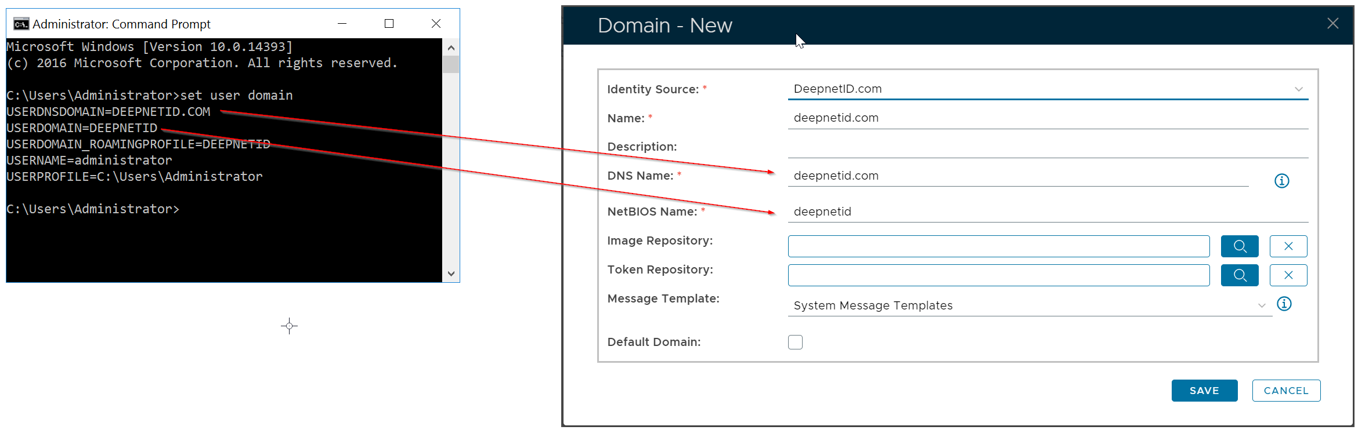This screenshot has width=1358, height=430.
Task: Show Message Template info icon
Action: [1284, 304]
